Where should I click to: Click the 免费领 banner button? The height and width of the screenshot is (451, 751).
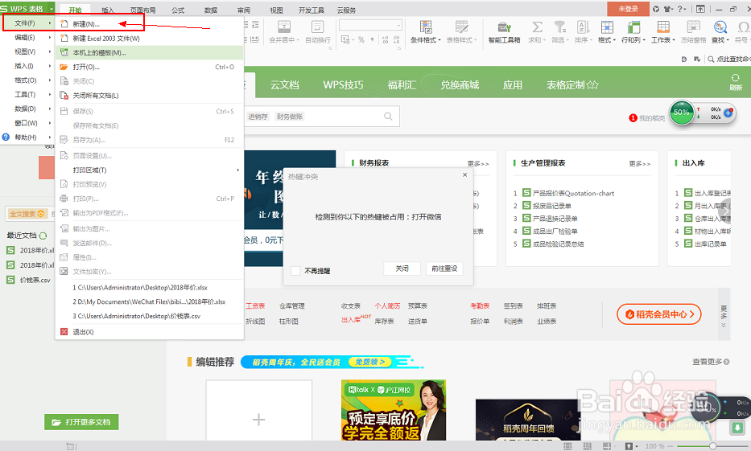(x=370, y=362)
